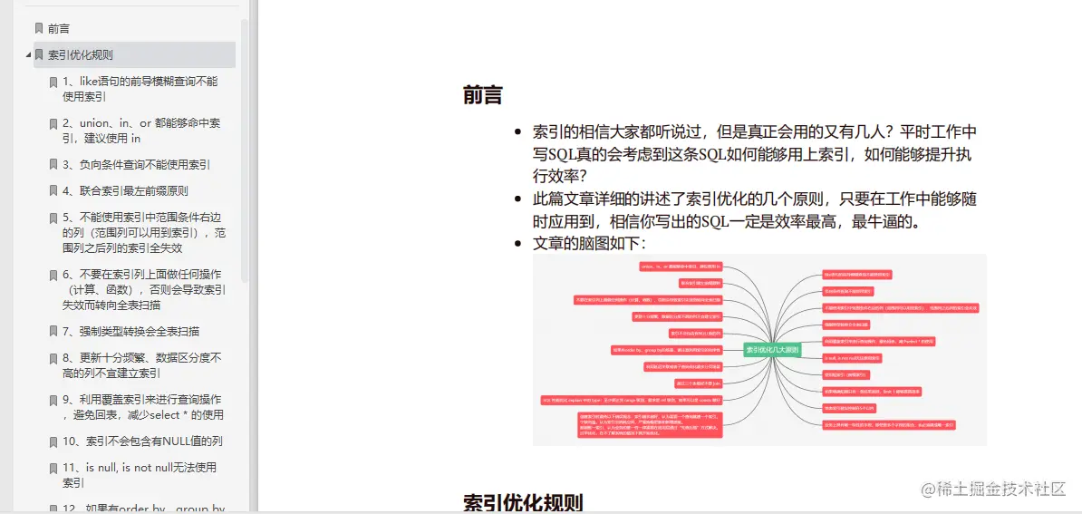Screen dimensions: 1082x514
Task: Select bookmark 10、索引不会包含有NULL值的列
Action: pos(142,441)
